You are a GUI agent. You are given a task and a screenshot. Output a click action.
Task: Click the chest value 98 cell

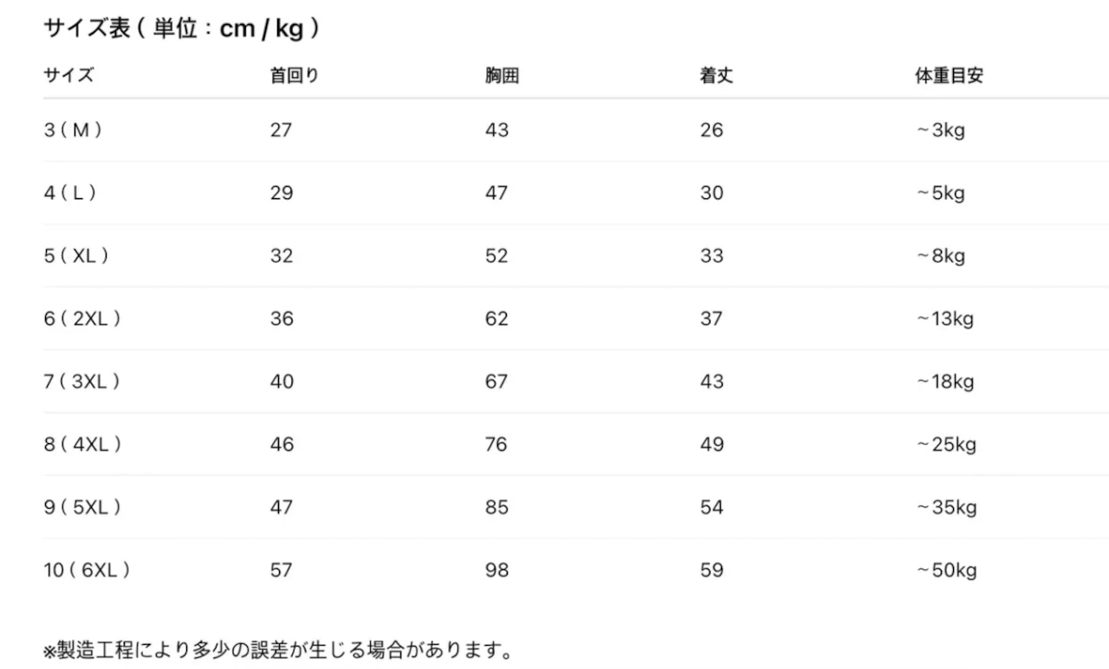496,570
